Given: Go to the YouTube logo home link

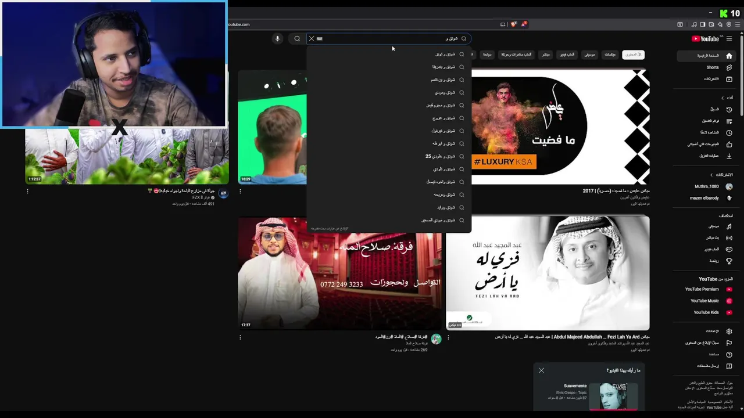Looking at the screenshot, I should pos(705,39).
